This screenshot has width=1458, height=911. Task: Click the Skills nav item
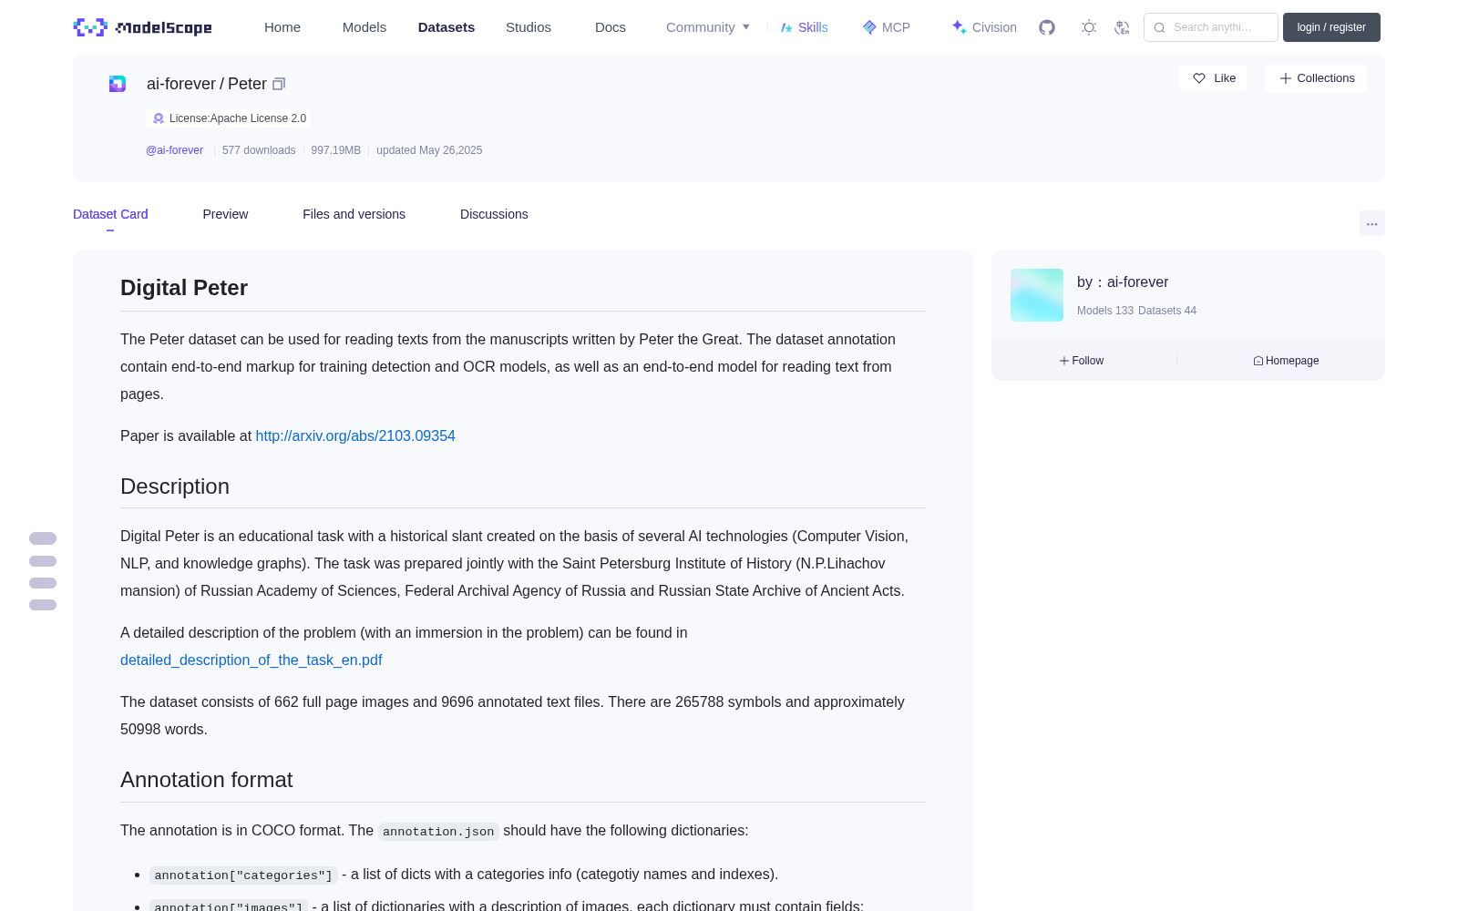click(805, 27)
